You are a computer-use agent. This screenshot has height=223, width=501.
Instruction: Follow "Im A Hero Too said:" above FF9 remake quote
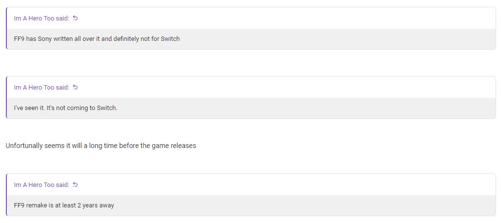click(x=42, y=185)
